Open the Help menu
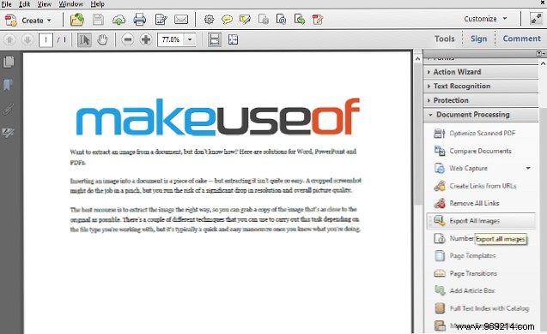This screenshot has width=547, height=334. point(97,4)
